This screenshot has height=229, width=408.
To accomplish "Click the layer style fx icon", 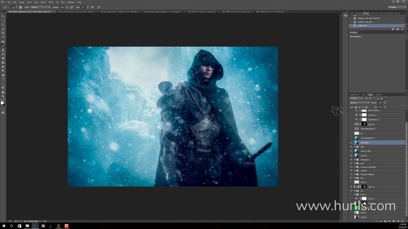I will (x=381, y=221).
